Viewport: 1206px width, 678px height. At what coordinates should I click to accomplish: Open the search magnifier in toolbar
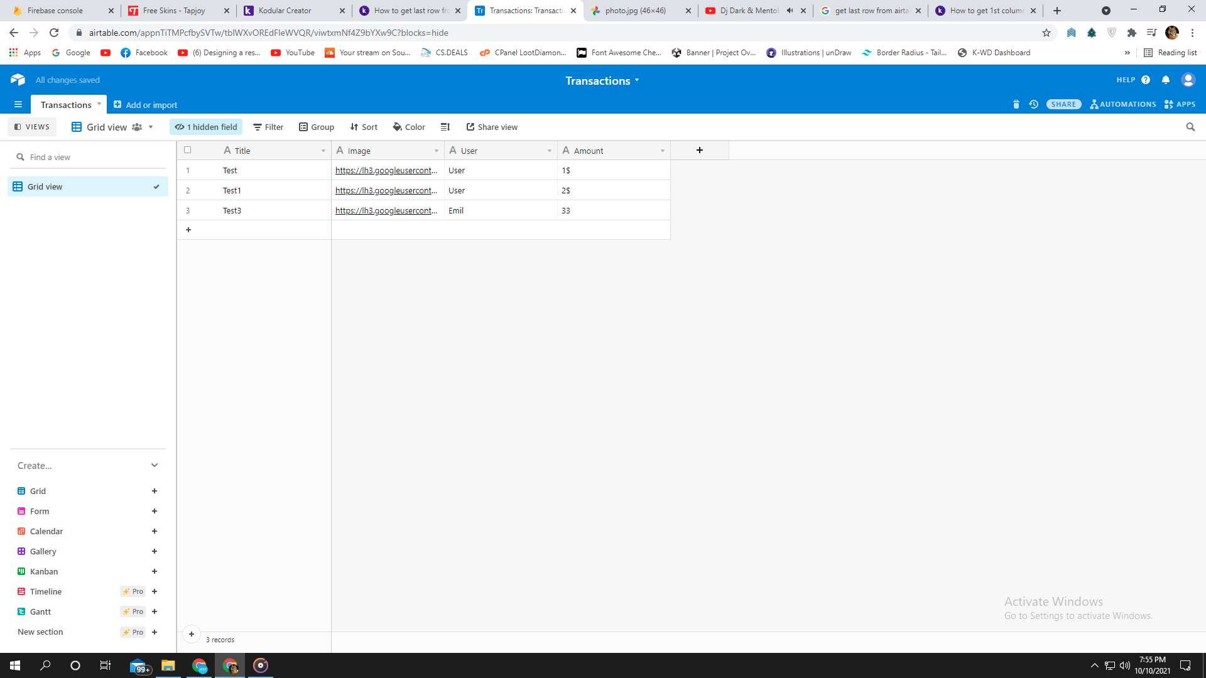tap(1190, 127)
